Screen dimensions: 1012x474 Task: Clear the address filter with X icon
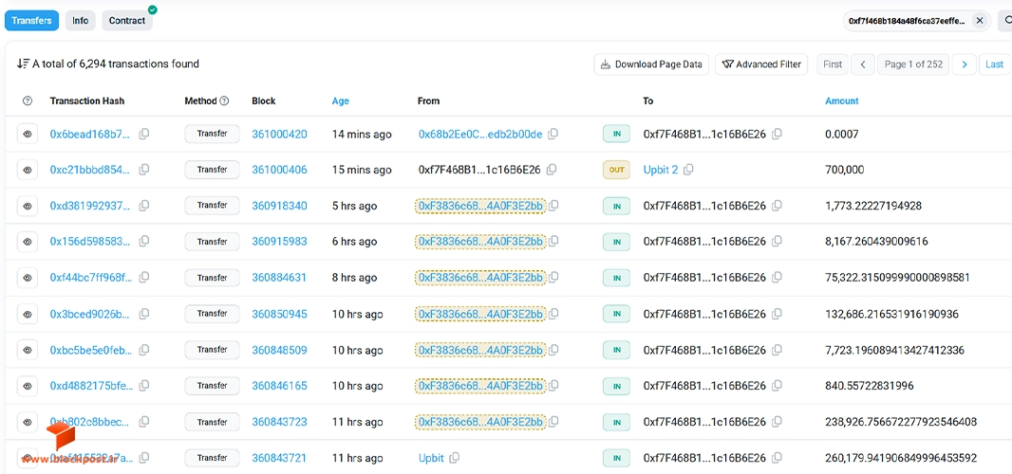click(980, 21)
